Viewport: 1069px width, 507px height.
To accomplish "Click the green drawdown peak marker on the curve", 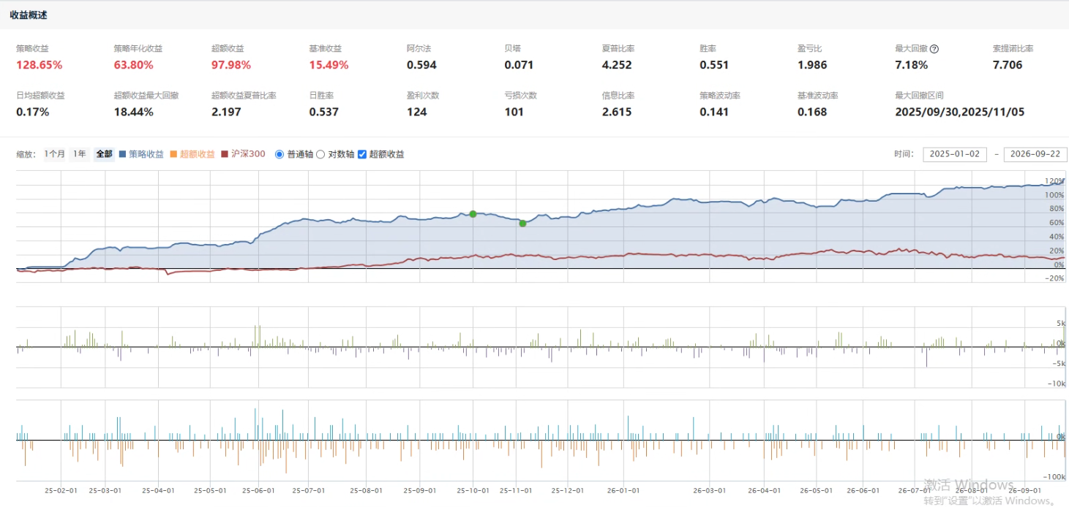I will pos(473,214).
